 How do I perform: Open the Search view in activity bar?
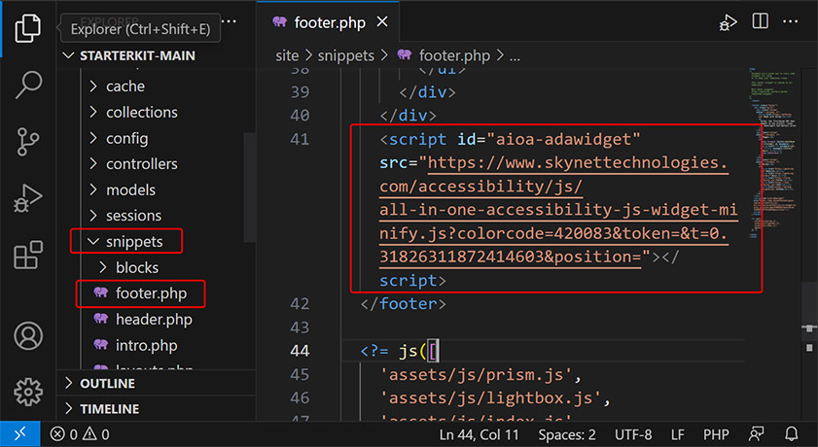27,85
